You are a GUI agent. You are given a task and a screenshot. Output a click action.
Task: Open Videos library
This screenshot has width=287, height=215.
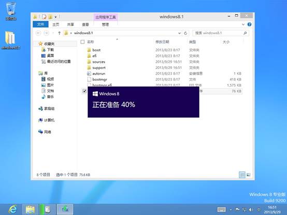pyautogui.click(x=50, y=79)
